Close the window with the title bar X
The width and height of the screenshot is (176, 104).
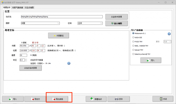(x=172, y=2)
